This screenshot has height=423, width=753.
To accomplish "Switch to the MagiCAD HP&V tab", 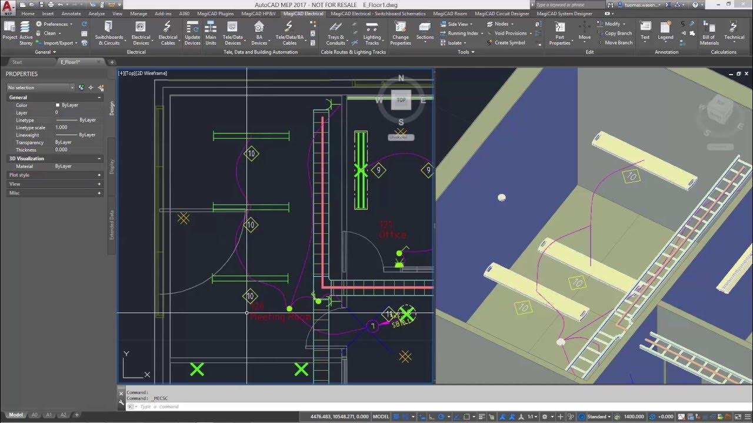I will [x=258, y=14].
